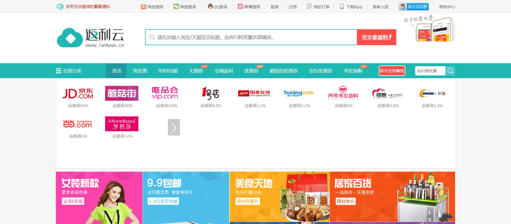Focus the Taobao product title search field
The width and height of the screenshot is (511, 224).
[251, 37]
